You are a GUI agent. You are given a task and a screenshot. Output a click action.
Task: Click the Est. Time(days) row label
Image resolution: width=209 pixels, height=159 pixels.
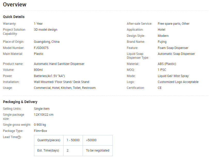coord(49,150)
